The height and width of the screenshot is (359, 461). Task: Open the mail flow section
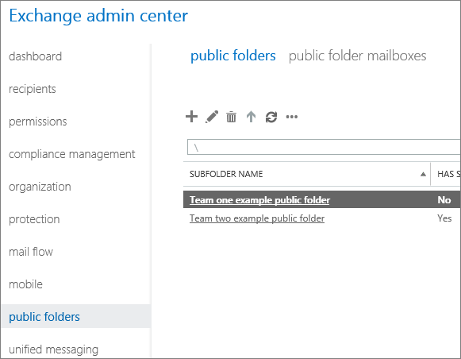tap(31, 252)
